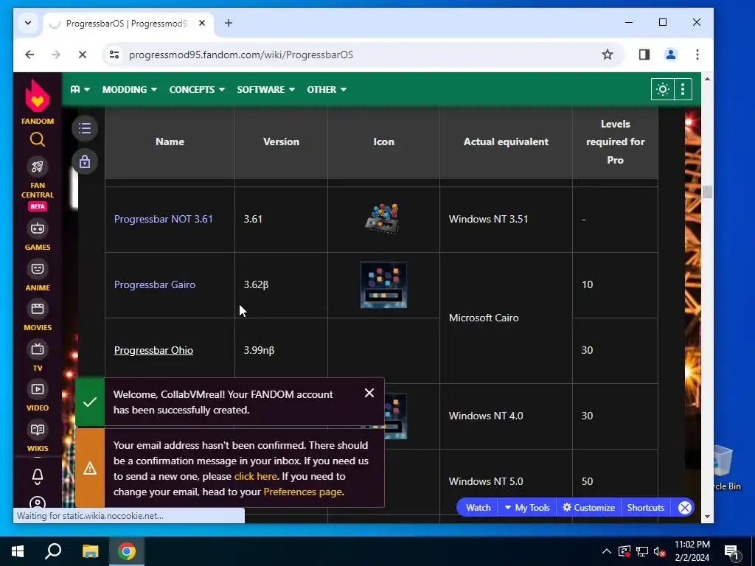Select the 'Windows NT 4.0' cell
This screenshot has height=566, width=755.
pyautogui.click(x=506, y=416)
